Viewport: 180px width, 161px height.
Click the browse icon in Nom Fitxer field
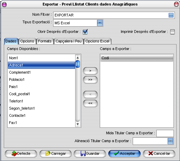(171, 15)
